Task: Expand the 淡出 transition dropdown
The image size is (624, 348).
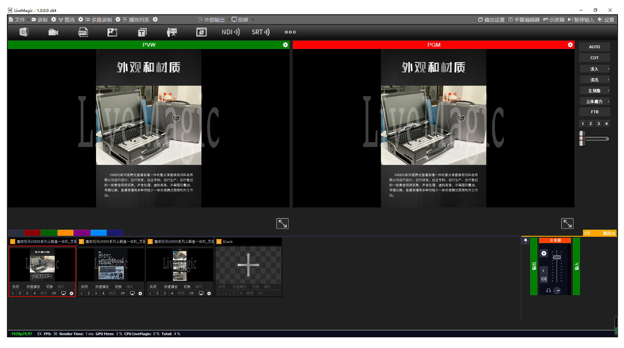Action: tap(608, 80)
